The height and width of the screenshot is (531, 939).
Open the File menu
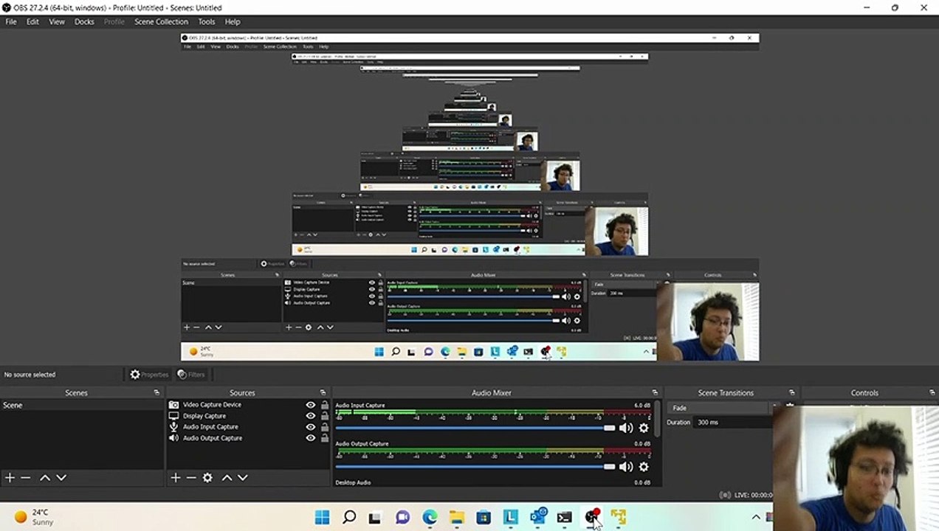coord(11,21)
